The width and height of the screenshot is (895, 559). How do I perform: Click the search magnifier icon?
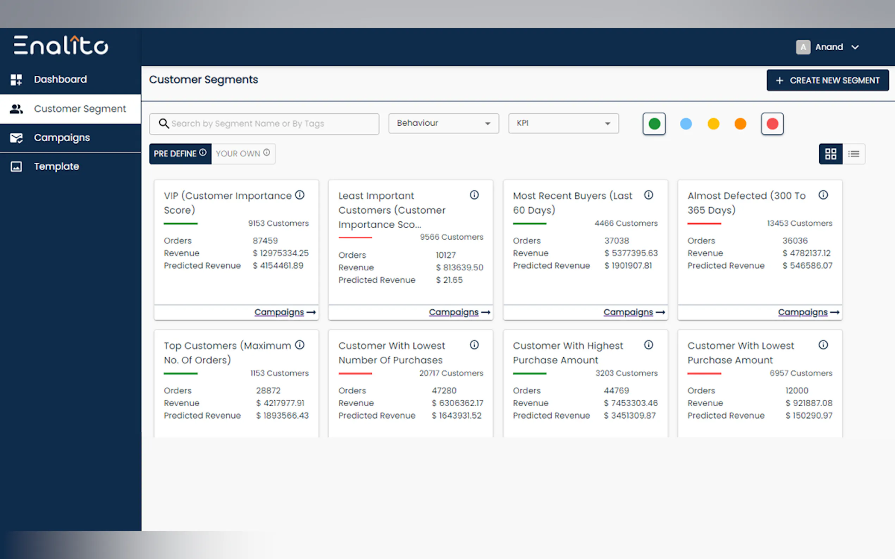163,124
